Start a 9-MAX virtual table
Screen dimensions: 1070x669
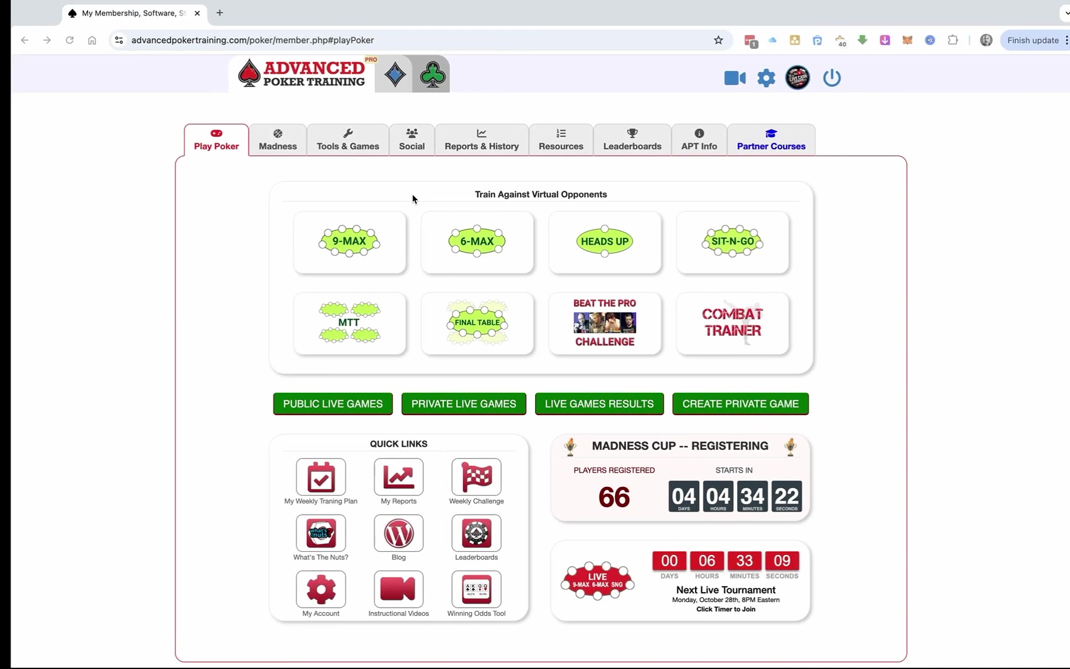[350, 242]
